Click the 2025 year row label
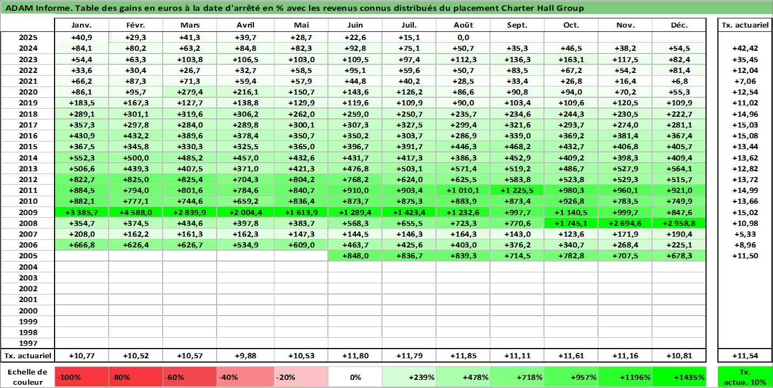The image size is (773, 388). (28, 37)
